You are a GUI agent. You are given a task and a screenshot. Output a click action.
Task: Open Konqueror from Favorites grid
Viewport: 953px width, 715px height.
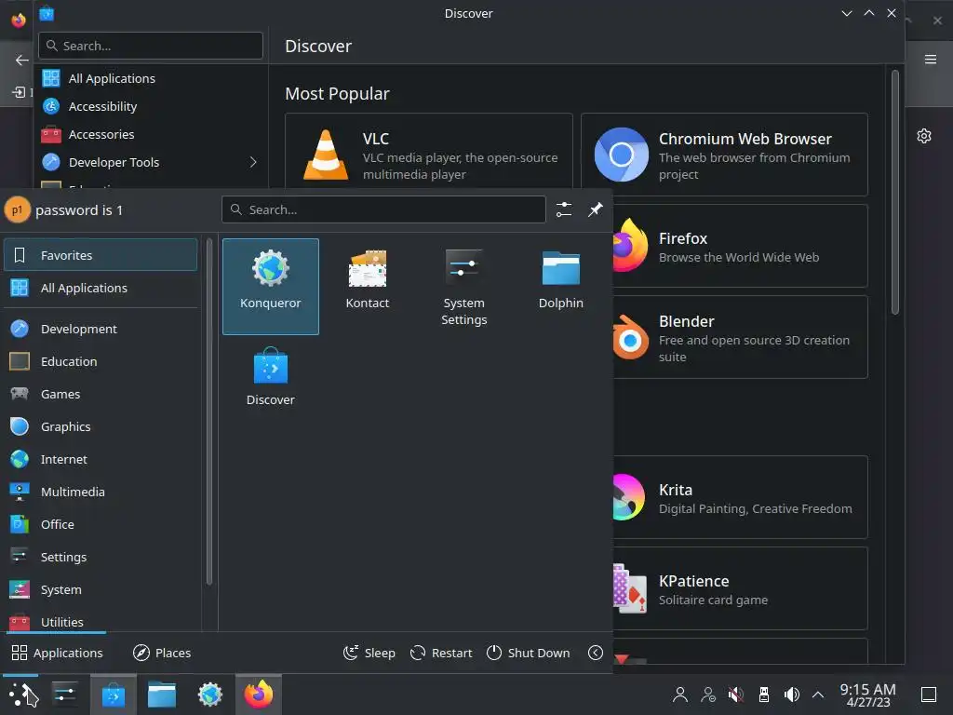271,287
